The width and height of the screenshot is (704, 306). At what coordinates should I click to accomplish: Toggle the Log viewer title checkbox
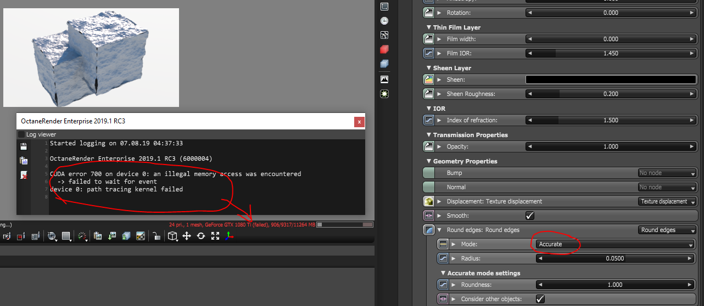click(21, 134)
